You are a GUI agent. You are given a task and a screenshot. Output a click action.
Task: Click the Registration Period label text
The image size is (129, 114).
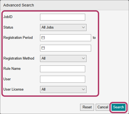click(18, 37)
